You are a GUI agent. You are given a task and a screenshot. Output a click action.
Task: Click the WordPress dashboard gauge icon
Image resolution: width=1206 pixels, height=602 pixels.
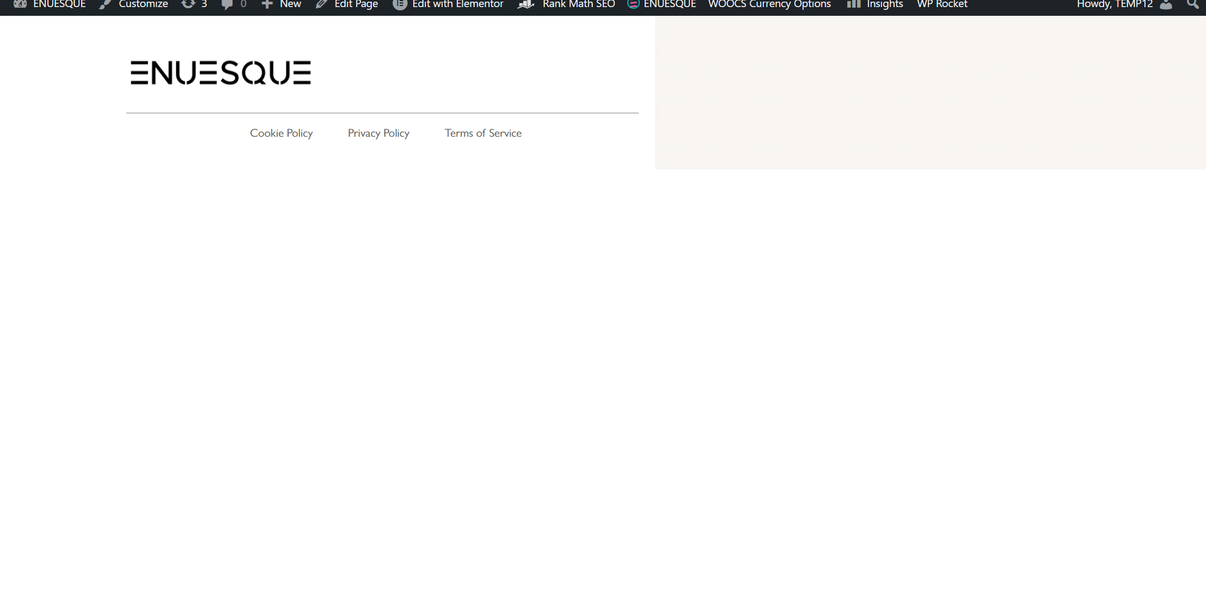click(x=20, y=4)
